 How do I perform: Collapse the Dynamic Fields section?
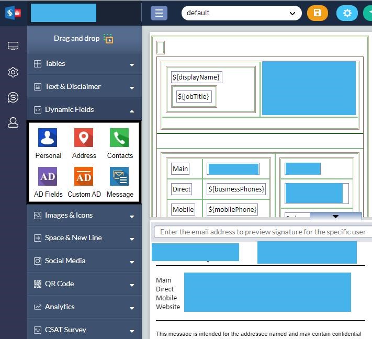[x=84, y=110]
